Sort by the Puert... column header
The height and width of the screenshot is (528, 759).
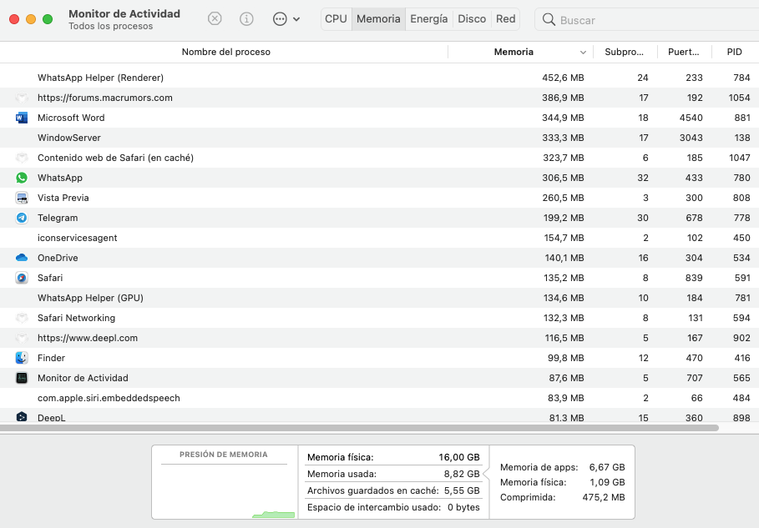tap(684, 52)
